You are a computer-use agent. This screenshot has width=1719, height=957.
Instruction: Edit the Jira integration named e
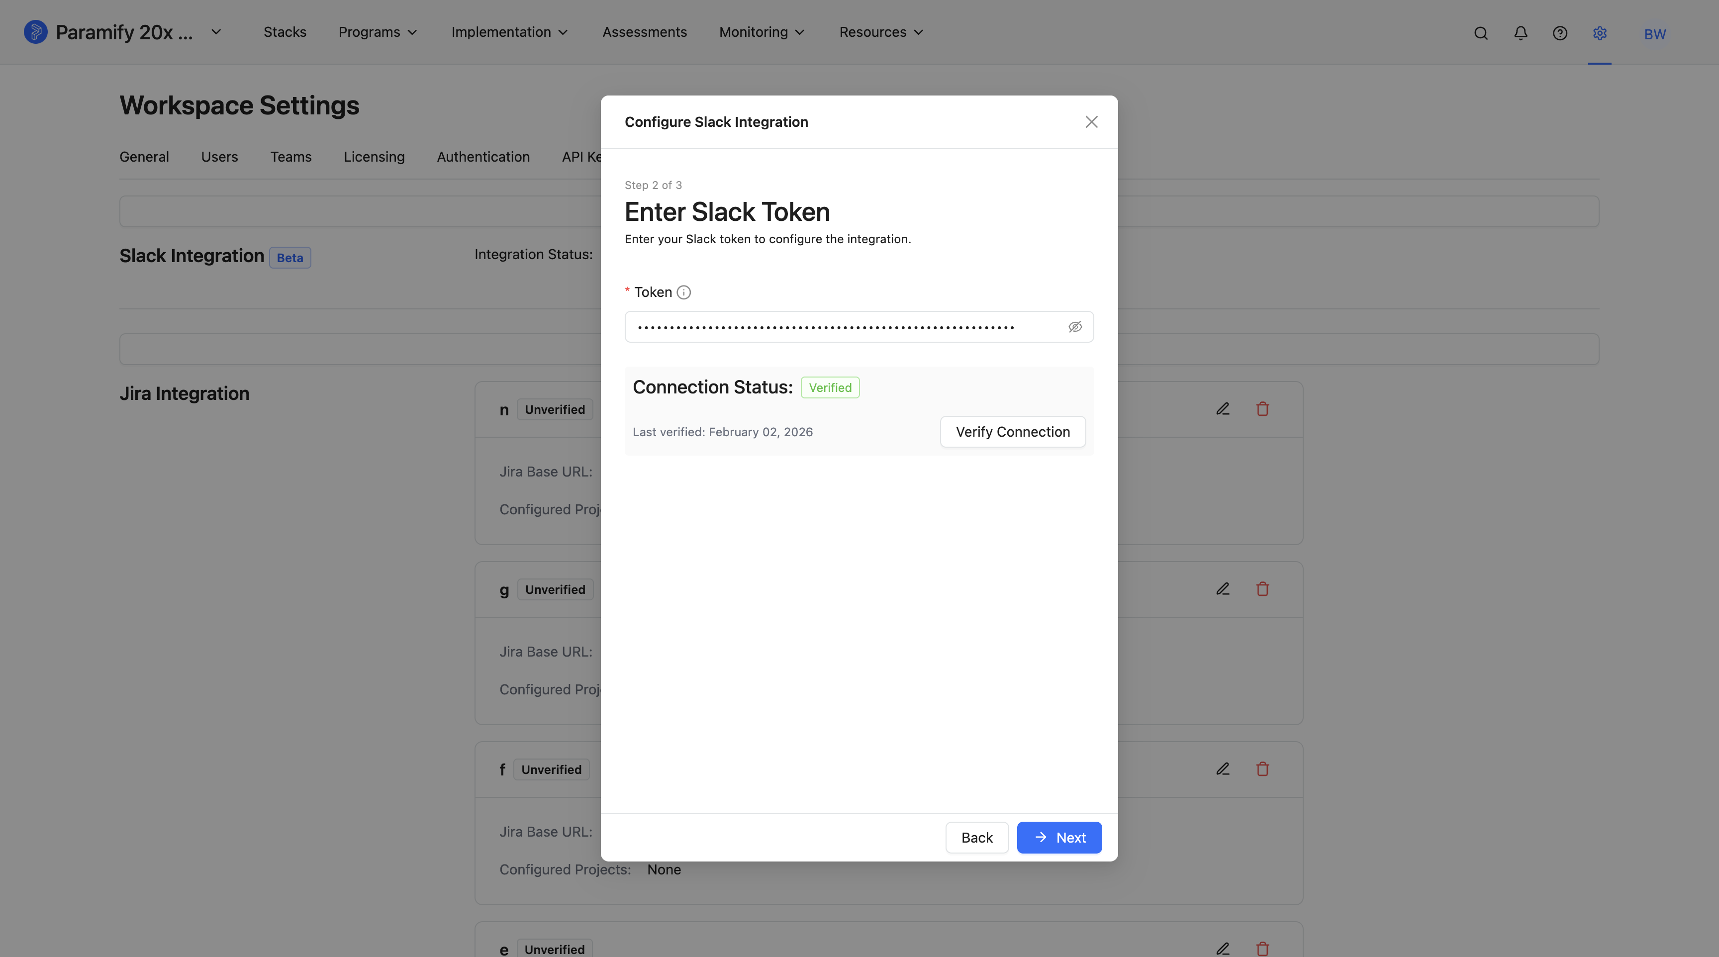click(x=1223, y=949)
